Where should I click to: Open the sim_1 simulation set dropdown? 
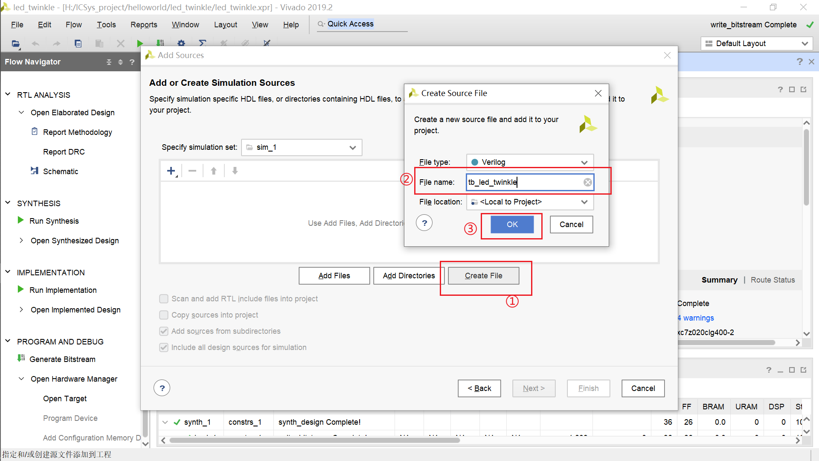click(302, 147)
